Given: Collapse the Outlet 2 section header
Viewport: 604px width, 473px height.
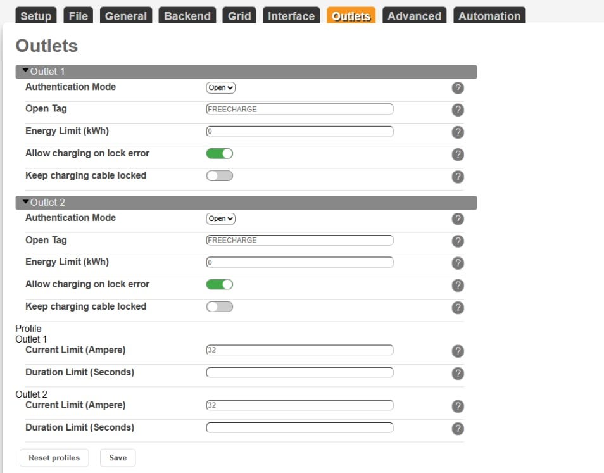Looking at the screenshot, I should (x=246, y=203).
